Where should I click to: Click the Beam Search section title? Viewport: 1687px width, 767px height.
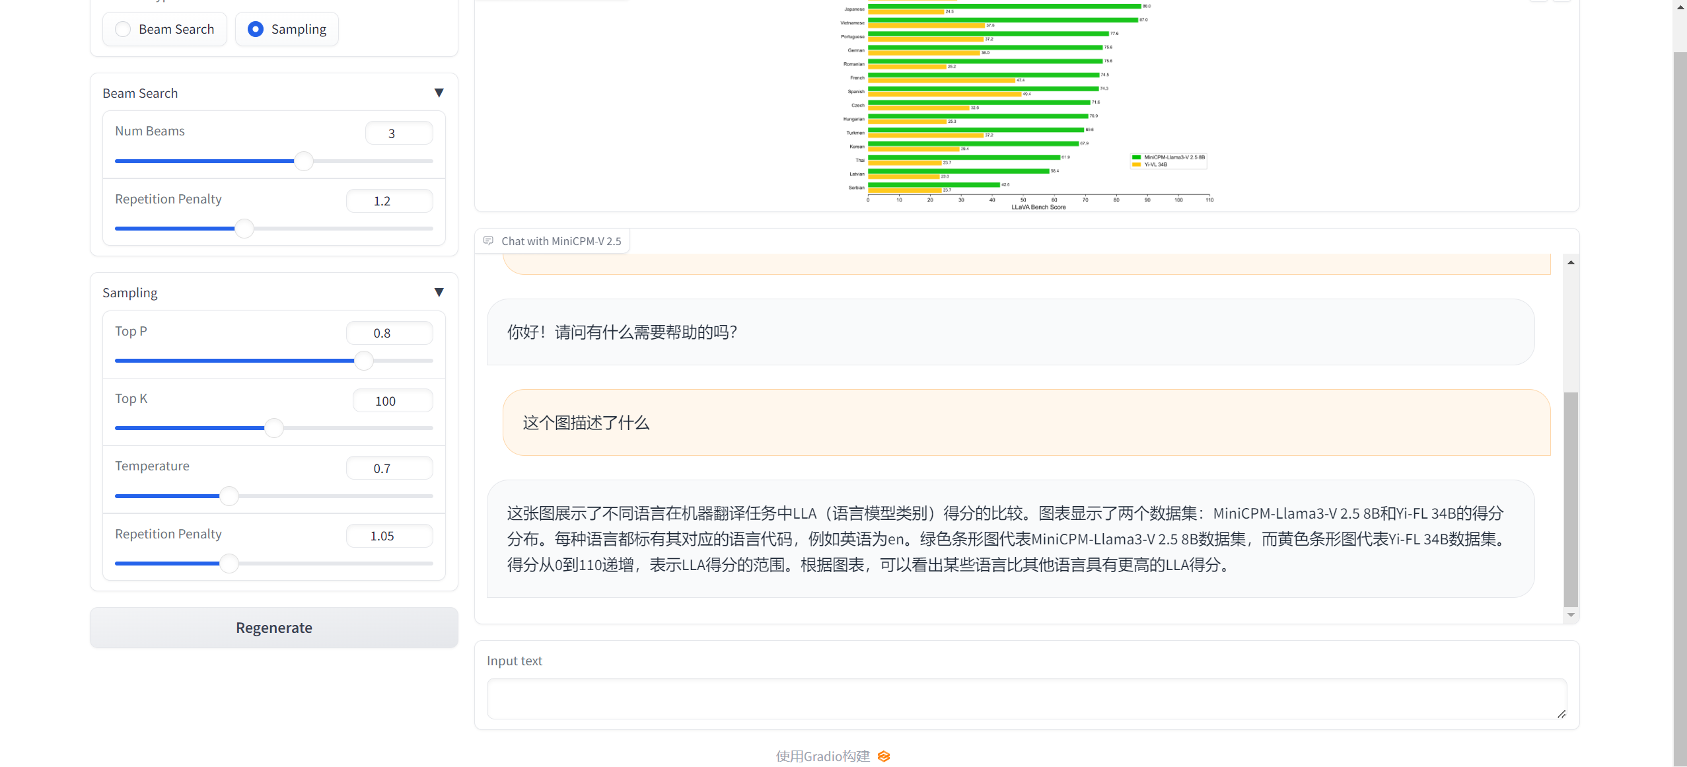[140, 93]
